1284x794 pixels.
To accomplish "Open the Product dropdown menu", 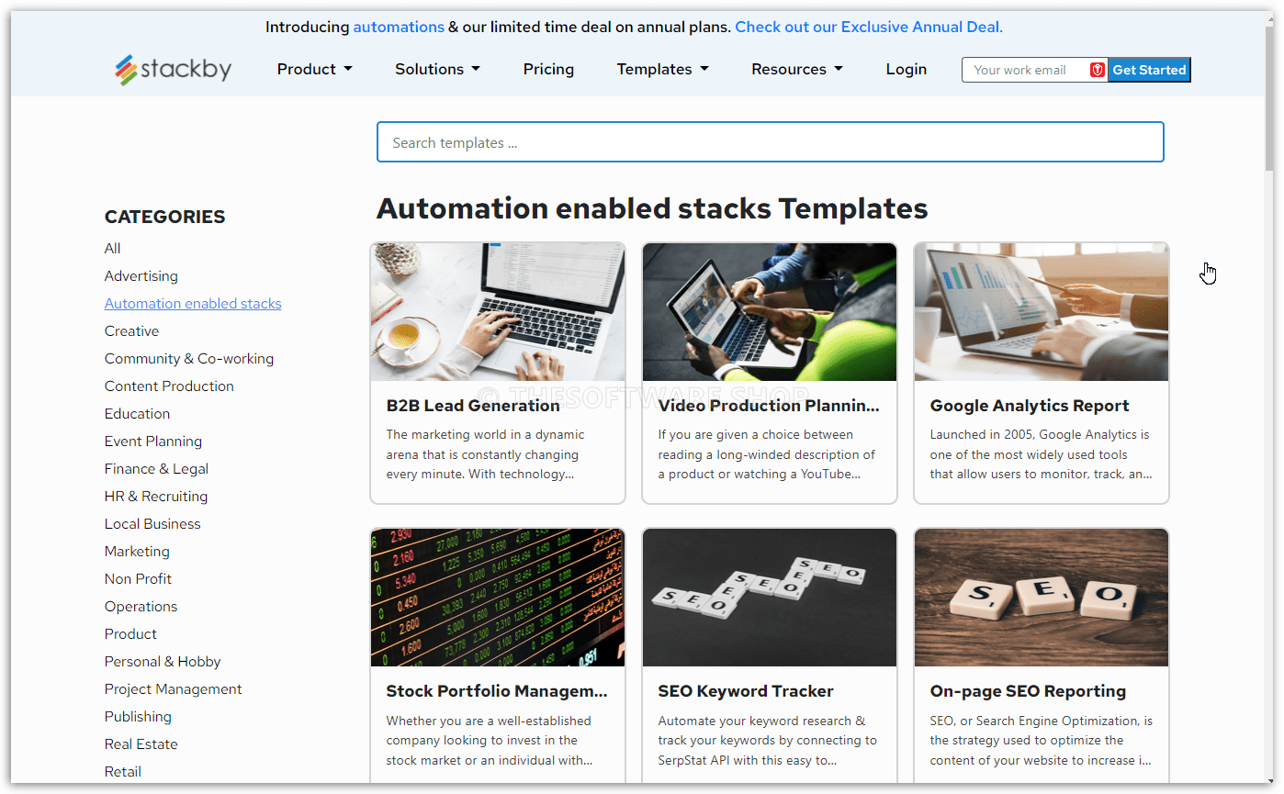I will (315, 69).
